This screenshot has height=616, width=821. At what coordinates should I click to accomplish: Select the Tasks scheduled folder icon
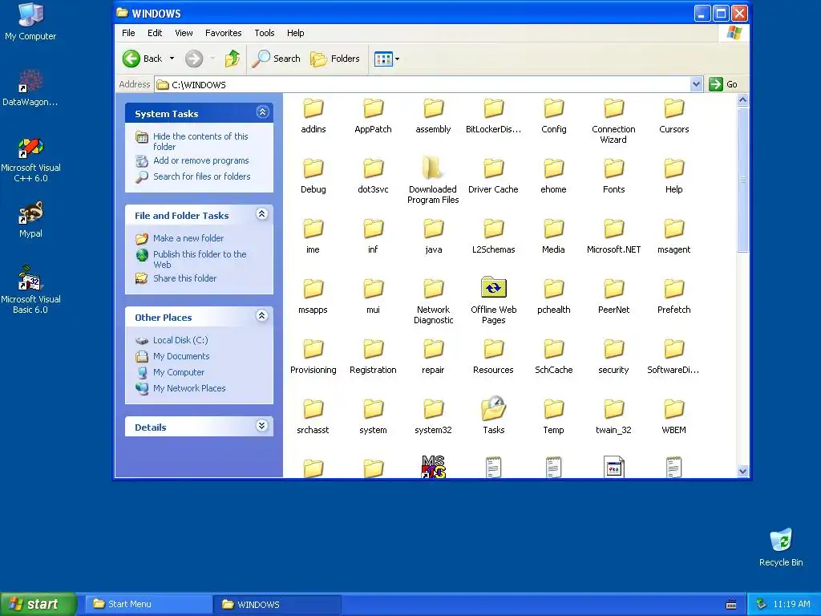(493, 409)
